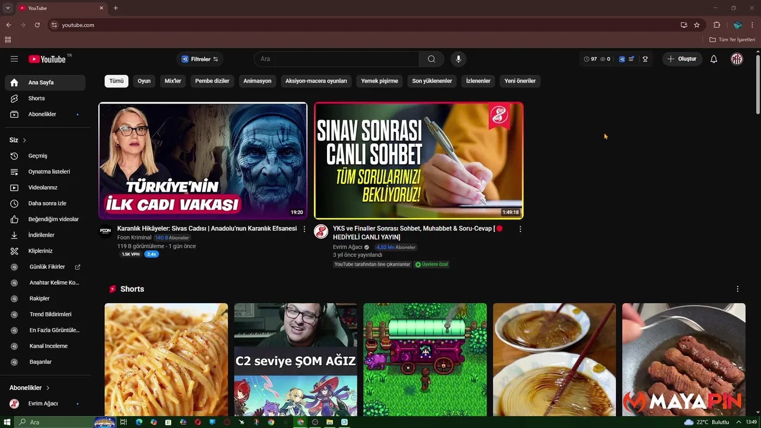This screenshot has width=761, height=428.
Task: Open the vidIQ Filtreler button
Action: pos(200,59)
